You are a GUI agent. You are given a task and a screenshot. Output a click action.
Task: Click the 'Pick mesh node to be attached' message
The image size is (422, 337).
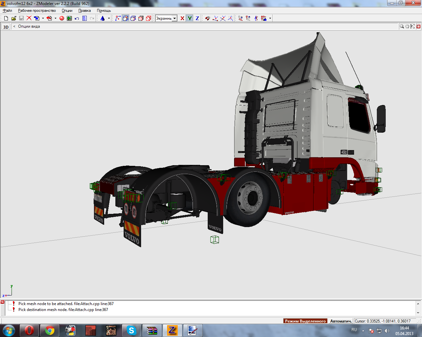pyautogui.click(x=66, y=304)
